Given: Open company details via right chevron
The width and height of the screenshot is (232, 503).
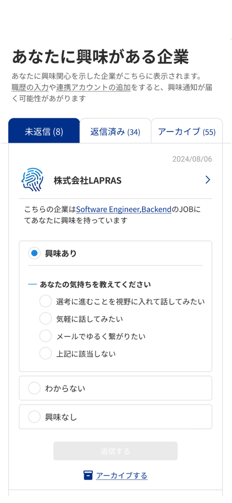Looking at the screenshot, I should [x=207, y=180].
